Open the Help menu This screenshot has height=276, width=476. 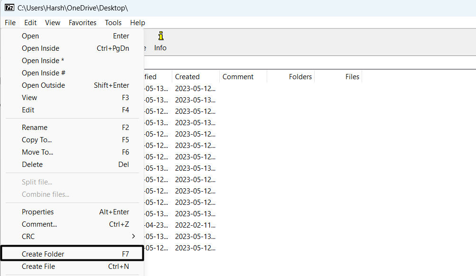tap(138, 23)
